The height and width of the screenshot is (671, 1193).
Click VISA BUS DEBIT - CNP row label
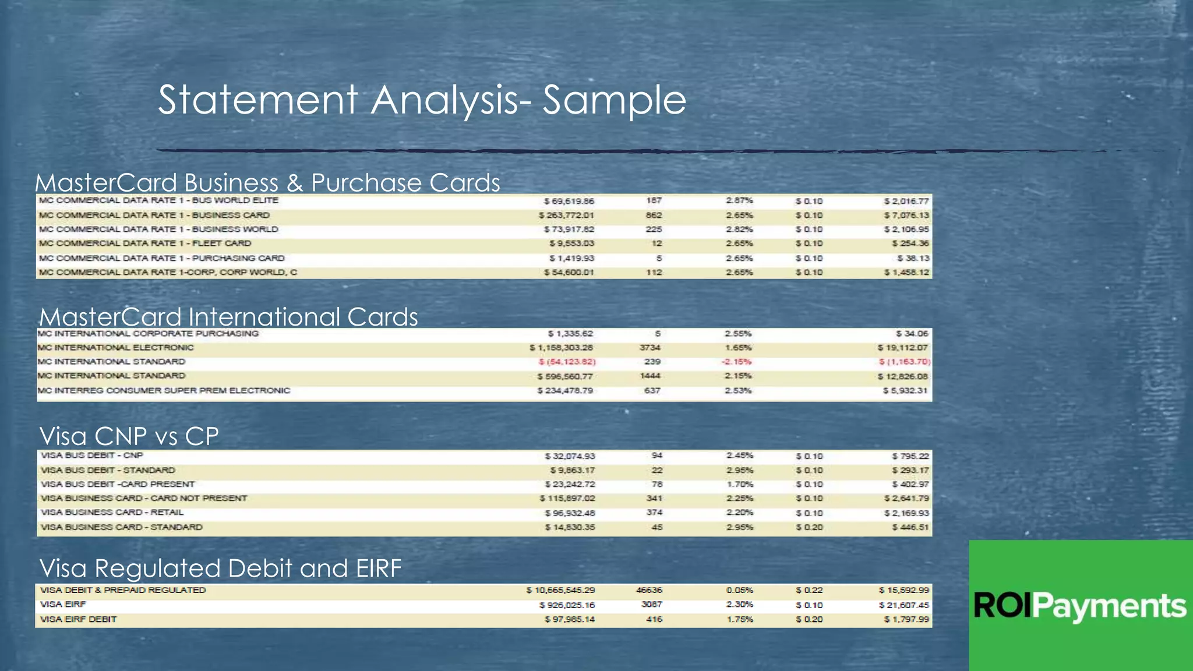click(91, 455)
